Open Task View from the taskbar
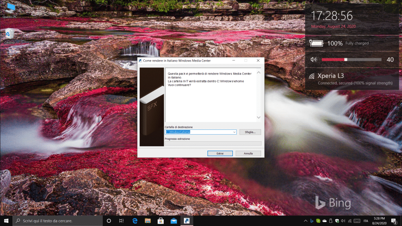Image resolution: width=402 pixels, height=226 pixels. [122, 221]
